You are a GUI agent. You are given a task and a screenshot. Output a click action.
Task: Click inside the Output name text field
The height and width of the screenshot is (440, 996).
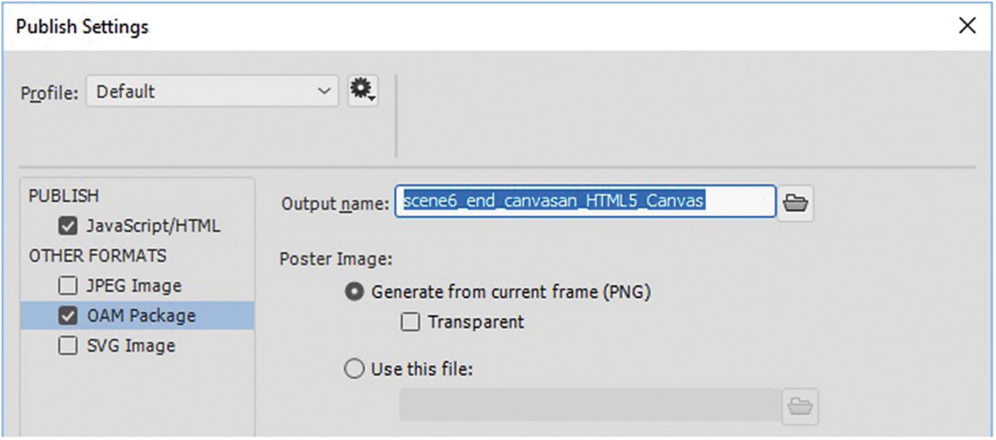coord(585,202)
